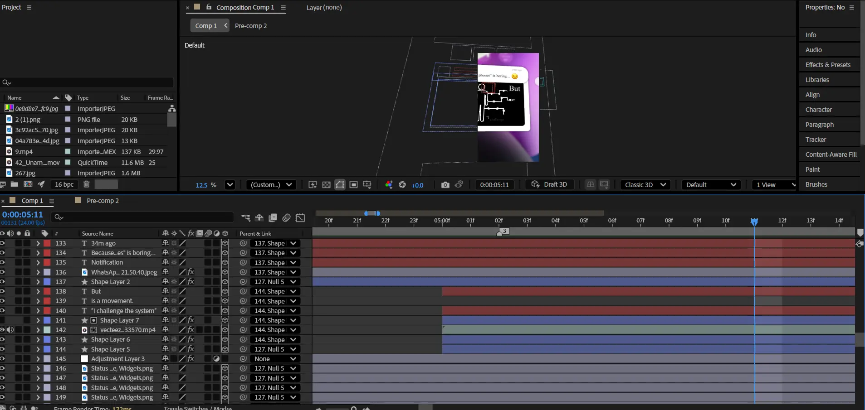Take a snapshot with the camera icon
The image size is (865, 410).
(445, 185)
